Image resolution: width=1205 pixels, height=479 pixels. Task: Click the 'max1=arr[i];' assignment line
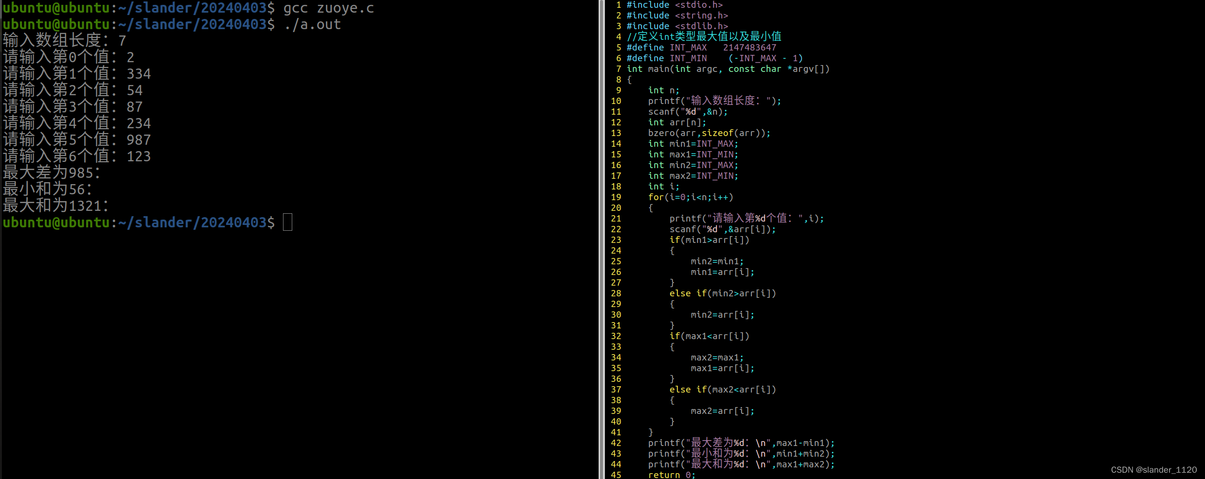pos(723,368)
